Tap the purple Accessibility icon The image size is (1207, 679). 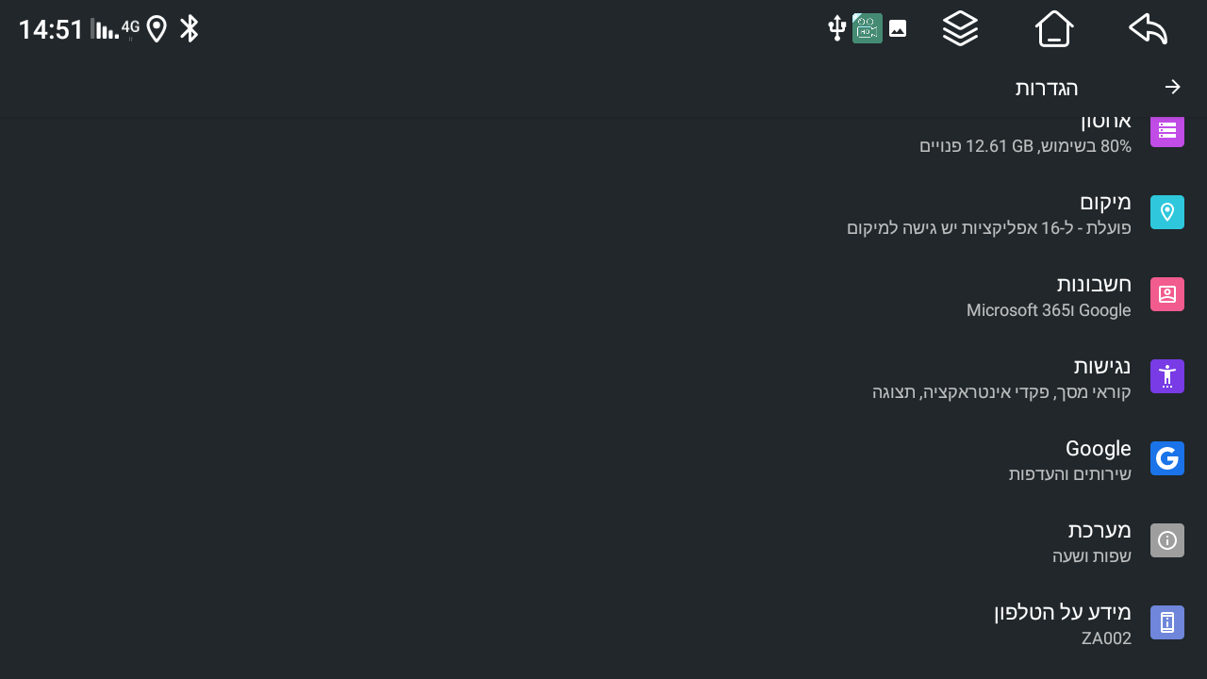[x=1166, y=376]
